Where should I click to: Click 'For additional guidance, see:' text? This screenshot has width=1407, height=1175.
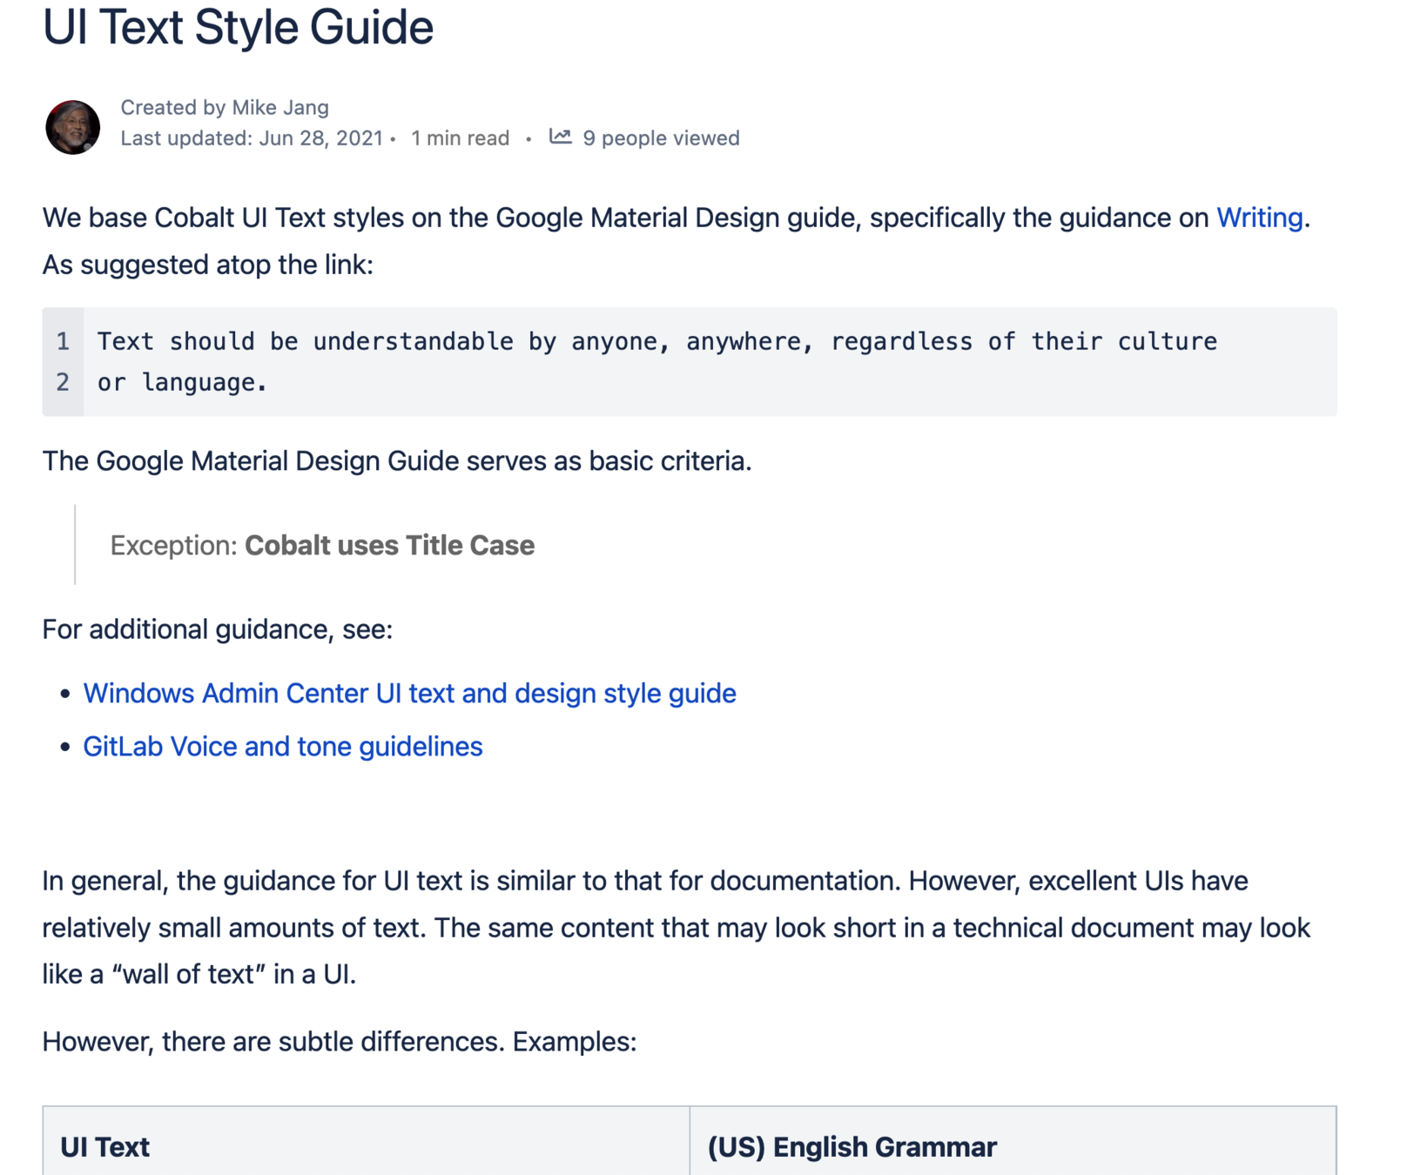[218, 629]
